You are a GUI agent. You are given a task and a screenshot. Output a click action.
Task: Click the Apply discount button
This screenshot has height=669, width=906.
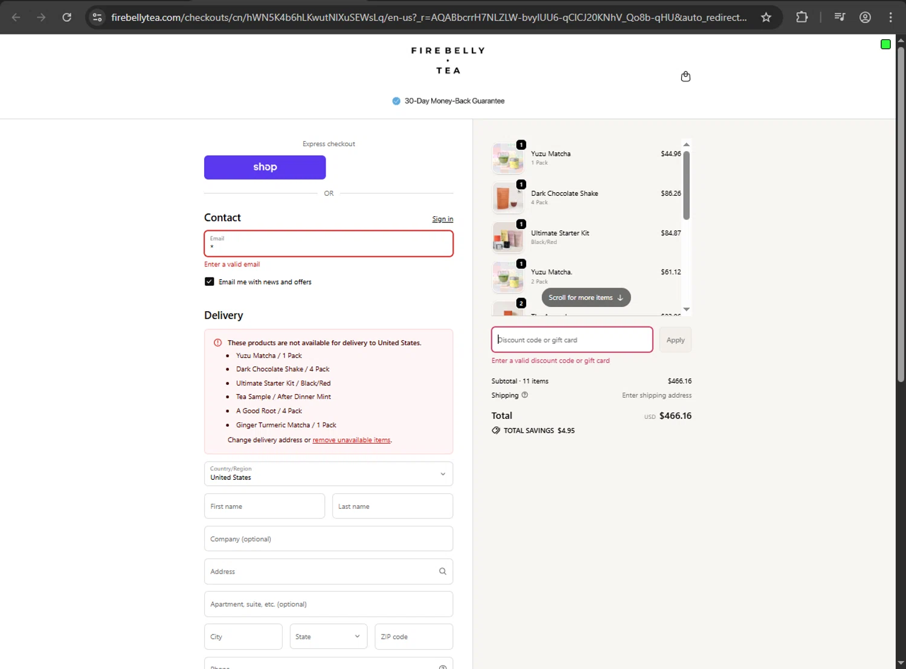coord(675,340)
